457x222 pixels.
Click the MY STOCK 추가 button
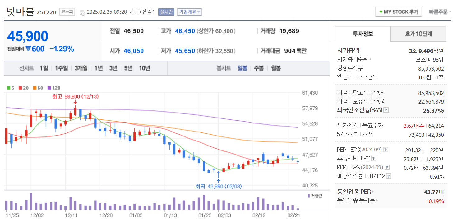click(398, 12)
